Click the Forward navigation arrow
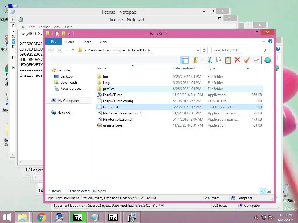This screenshot has height=223, width=298. (x=59, y=50)
